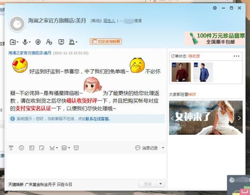The image size is (250, 195).
Task: Open the red sweater product thumbnail
Action: (181, 72)
